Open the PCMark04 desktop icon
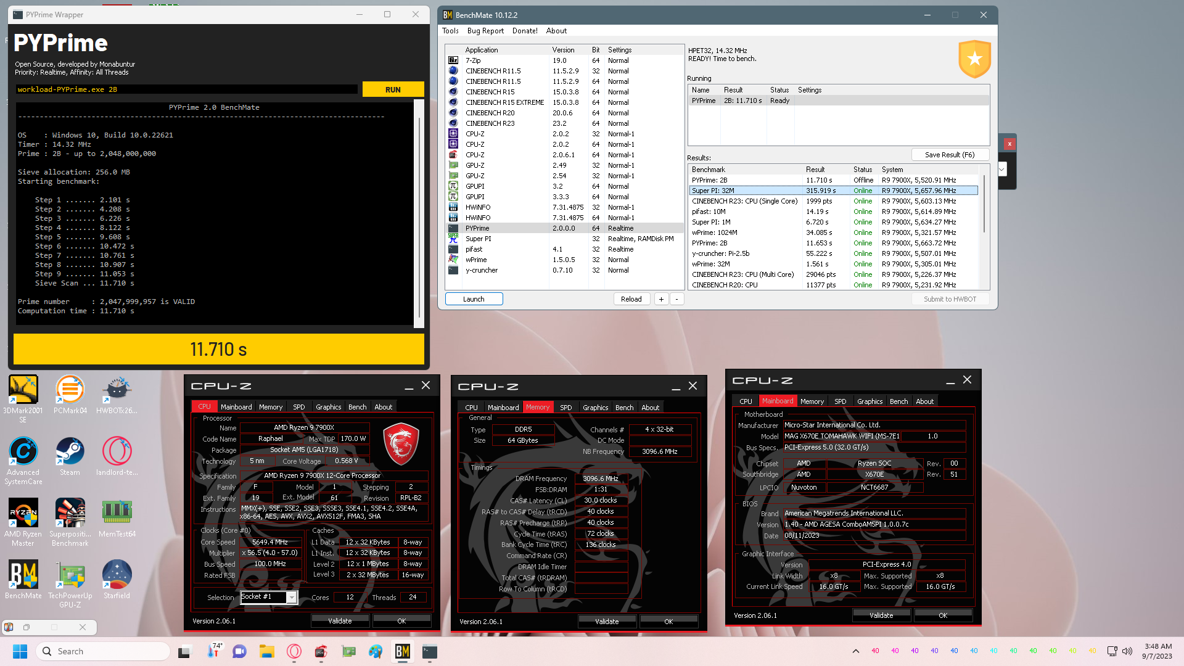 point(70,395)
